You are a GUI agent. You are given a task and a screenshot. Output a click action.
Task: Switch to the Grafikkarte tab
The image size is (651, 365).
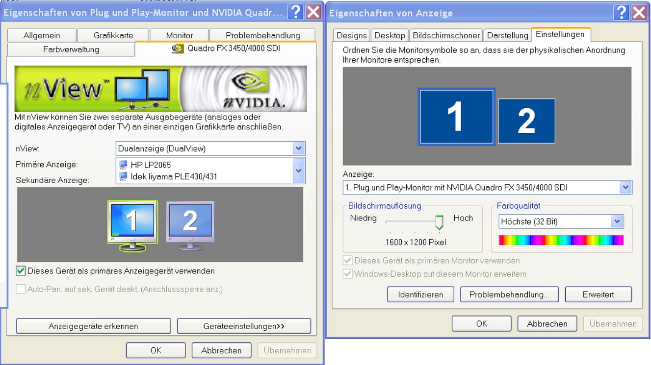pyautogui.click(x=113, y=35)
